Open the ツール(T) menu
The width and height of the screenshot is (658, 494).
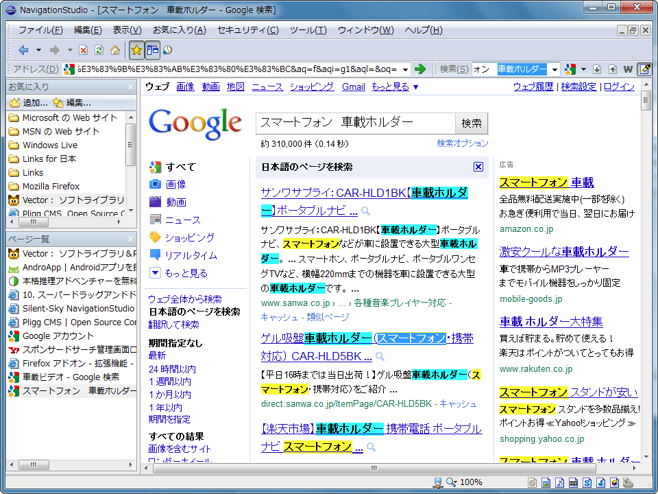(308, 30)
